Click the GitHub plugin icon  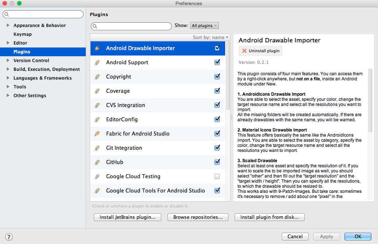point(97,162)
